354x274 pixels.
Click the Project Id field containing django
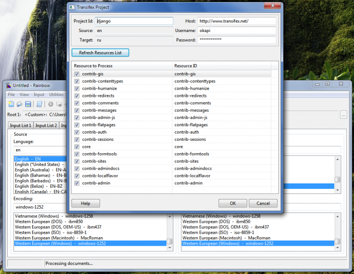pos(134,21)
